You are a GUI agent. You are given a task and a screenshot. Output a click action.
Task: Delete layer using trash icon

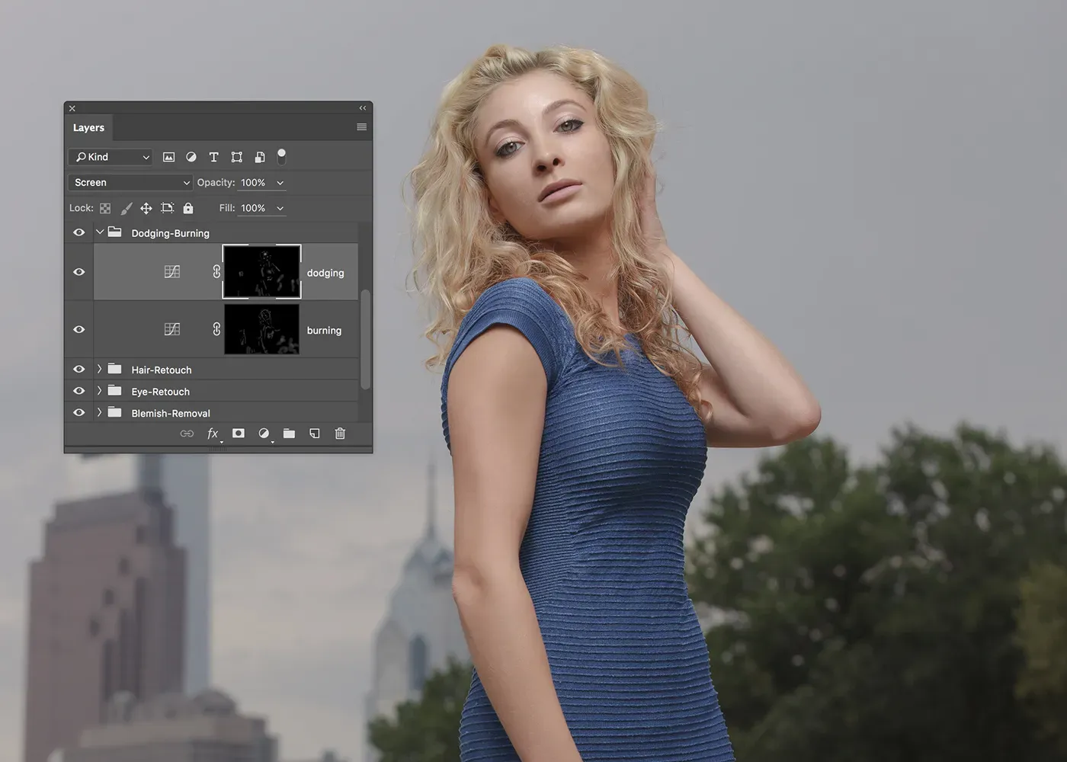click(x=340, y=434)
